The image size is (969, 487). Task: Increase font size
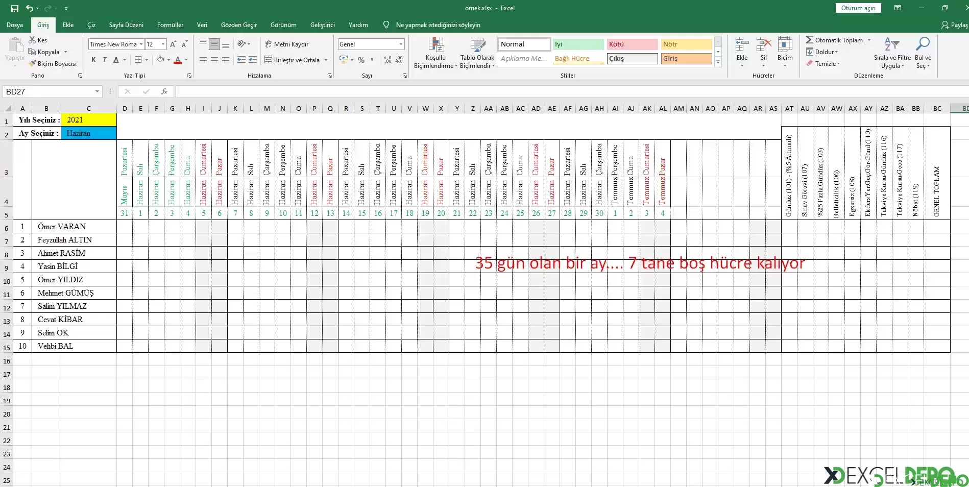point(173,44)
